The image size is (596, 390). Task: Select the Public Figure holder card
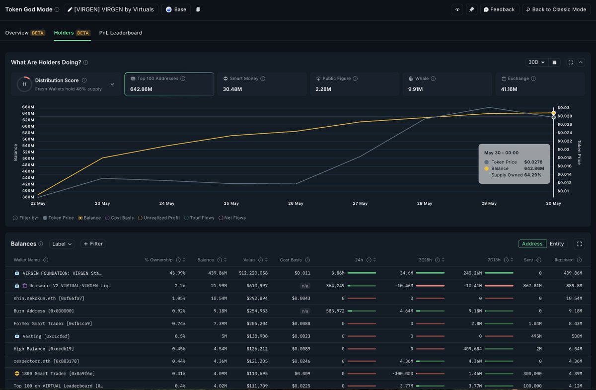point(355,84)
